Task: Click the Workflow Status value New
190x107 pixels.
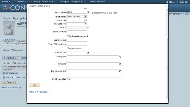Action: point(69,79)
